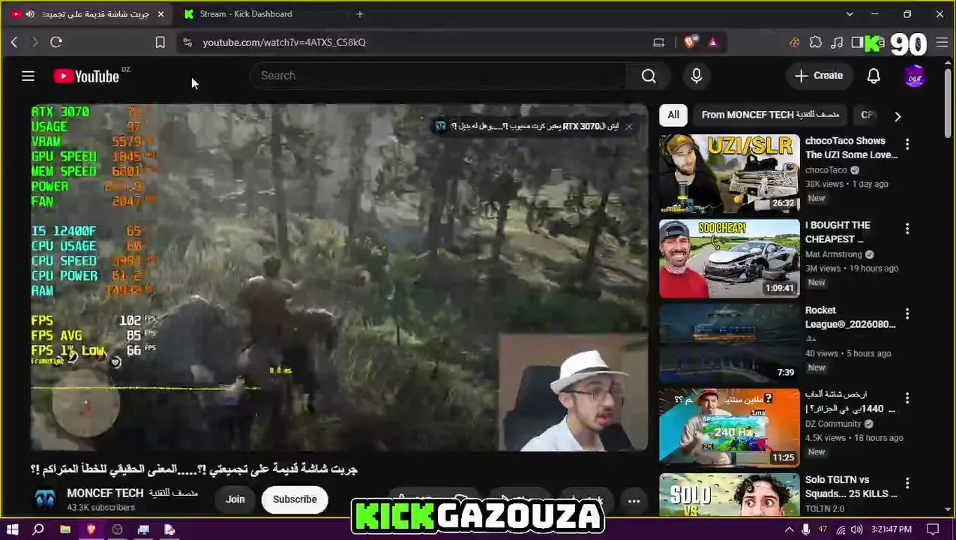Open the YouTube account avatar menu
The height and width of the screenshot is (540, 956).
click(915, 76)
